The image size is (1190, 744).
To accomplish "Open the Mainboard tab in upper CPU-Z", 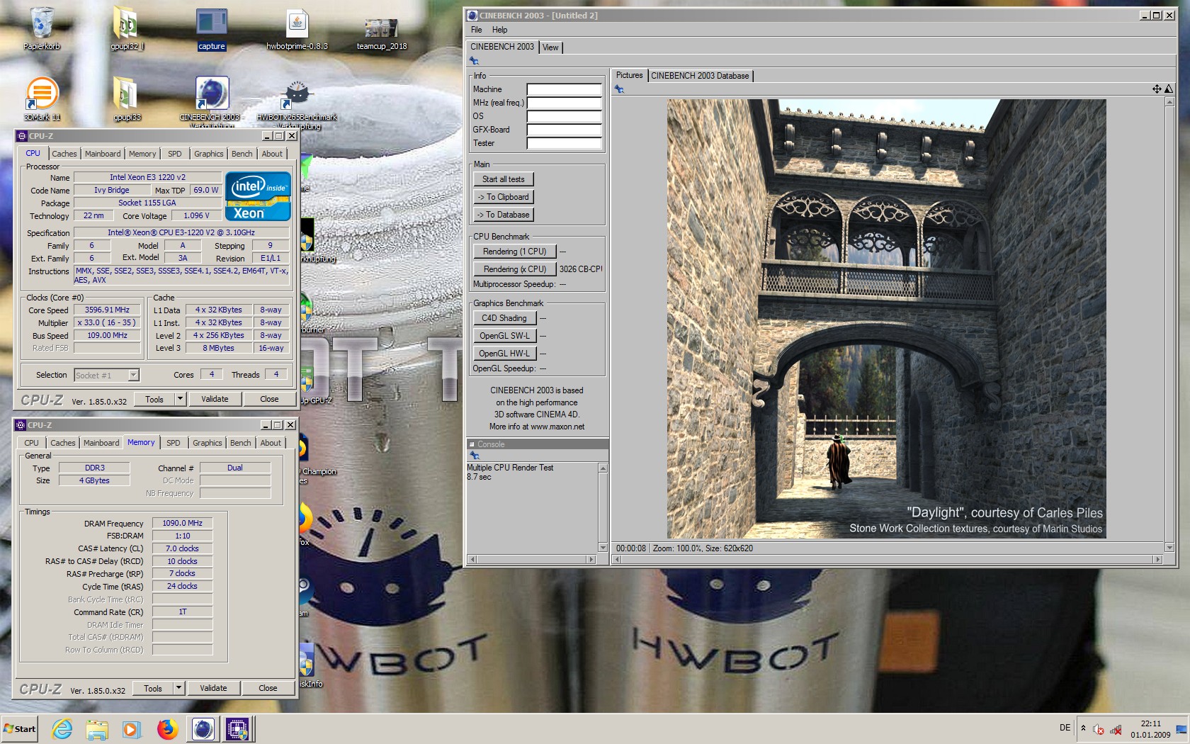I will click(103, 154).
